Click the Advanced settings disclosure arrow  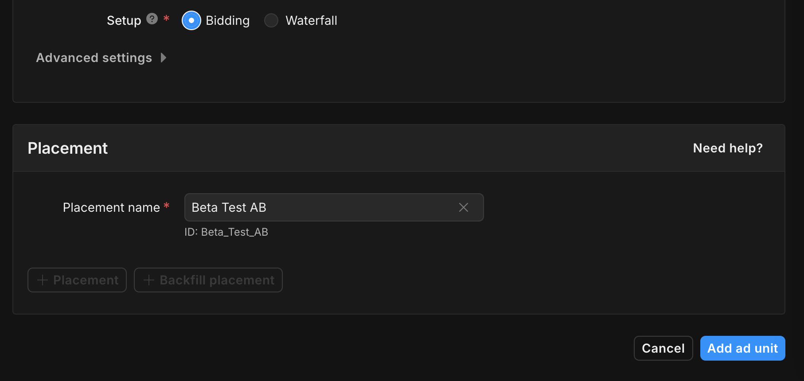click(164, 58)
